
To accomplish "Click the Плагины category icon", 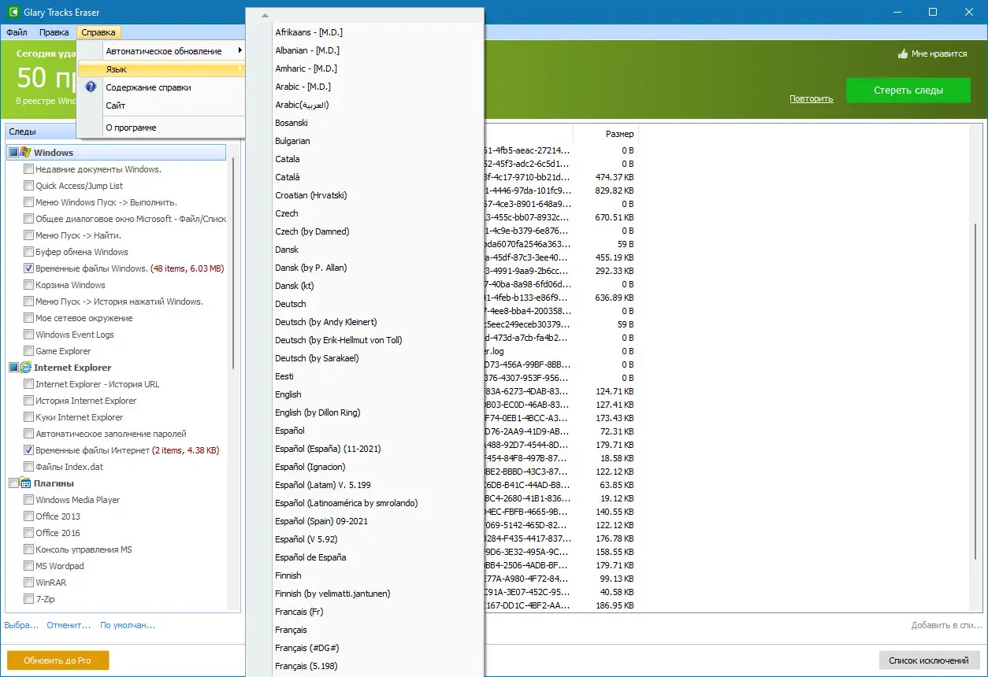I will pos(26,483).
